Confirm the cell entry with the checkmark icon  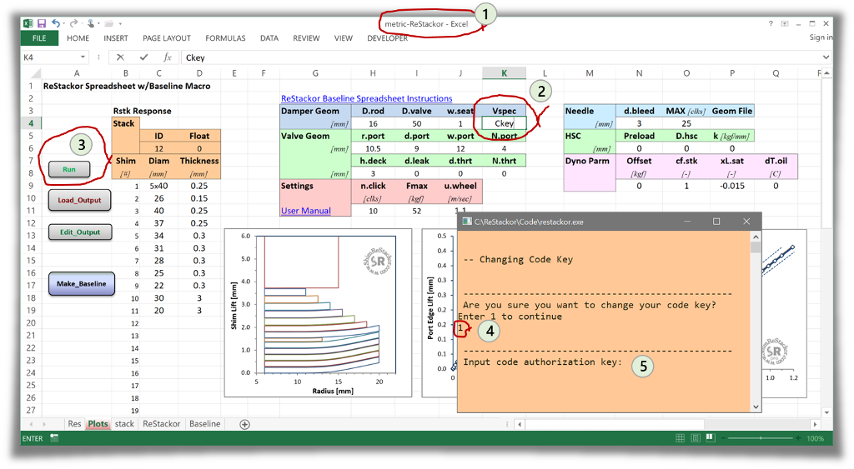[x=143, y=57]
